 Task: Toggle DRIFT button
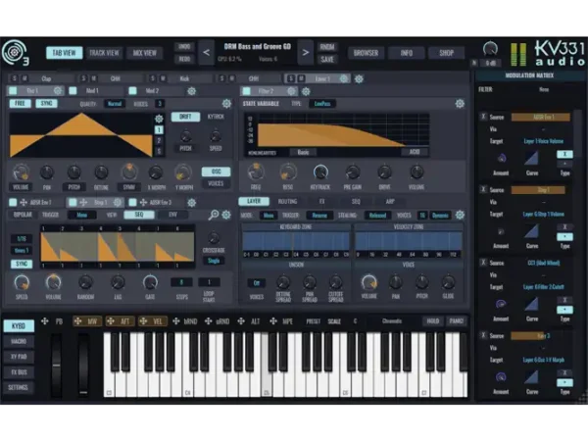(x=185, y=117)
